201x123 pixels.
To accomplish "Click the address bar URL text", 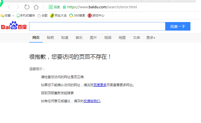I will [x=102, y=7].
